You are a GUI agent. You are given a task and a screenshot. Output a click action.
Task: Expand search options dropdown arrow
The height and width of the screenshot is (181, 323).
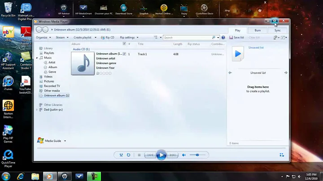[x=218, y=38]
